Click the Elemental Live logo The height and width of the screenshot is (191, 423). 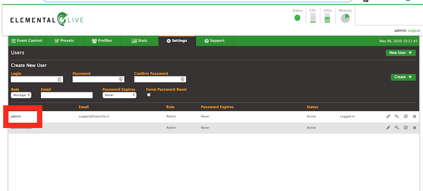[x=47, y=20]
